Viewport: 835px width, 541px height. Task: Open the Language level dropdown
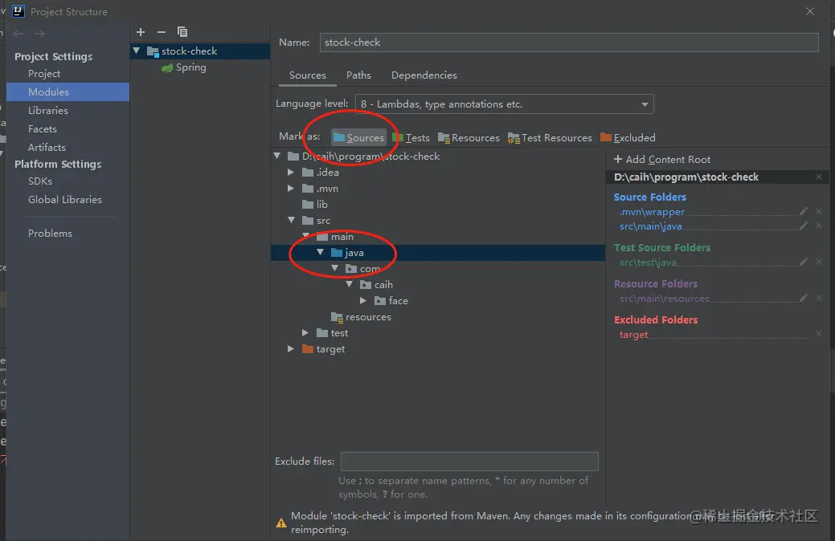(x=504, y=104)
